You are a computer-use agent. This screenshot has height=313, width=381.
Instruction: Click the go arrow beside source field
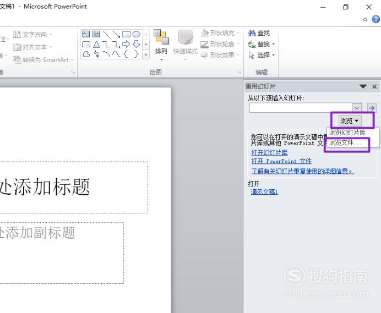371,108
